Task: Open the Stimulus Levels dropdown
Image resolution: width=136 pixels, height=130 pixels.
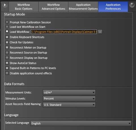Action: (69, 98)
